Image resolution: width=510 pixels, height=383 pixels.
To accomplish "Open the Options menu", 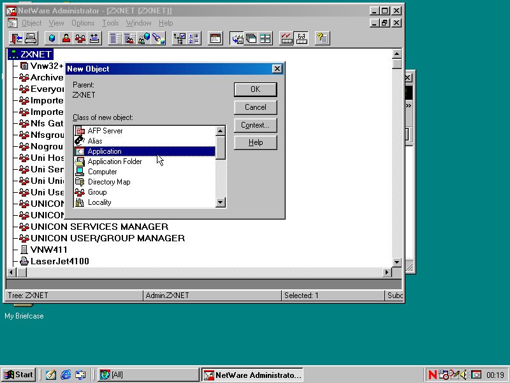I will [83, 23].
